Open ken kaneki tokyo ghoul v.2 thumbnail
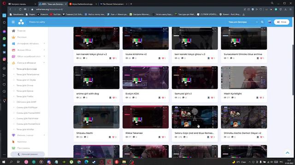 tap(96, 38)
